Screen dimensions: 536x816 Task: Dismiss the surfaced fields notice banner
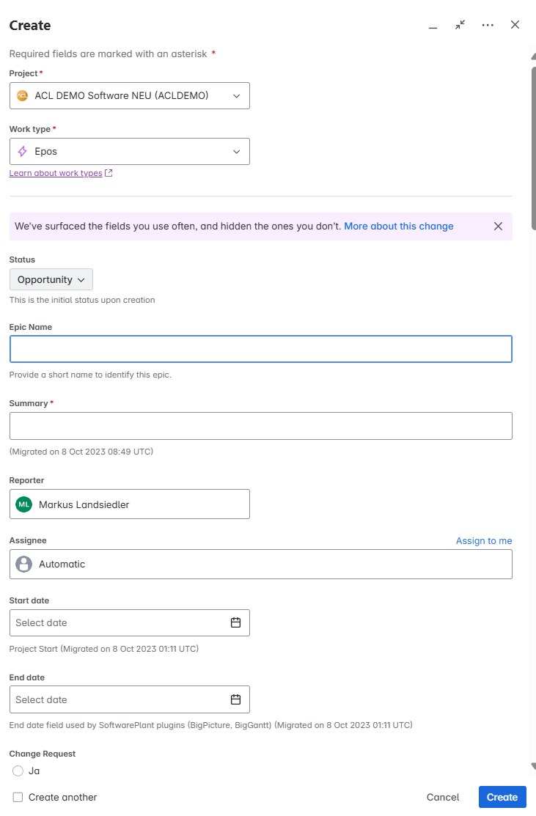pyautogui.click(x=498, y=227)
